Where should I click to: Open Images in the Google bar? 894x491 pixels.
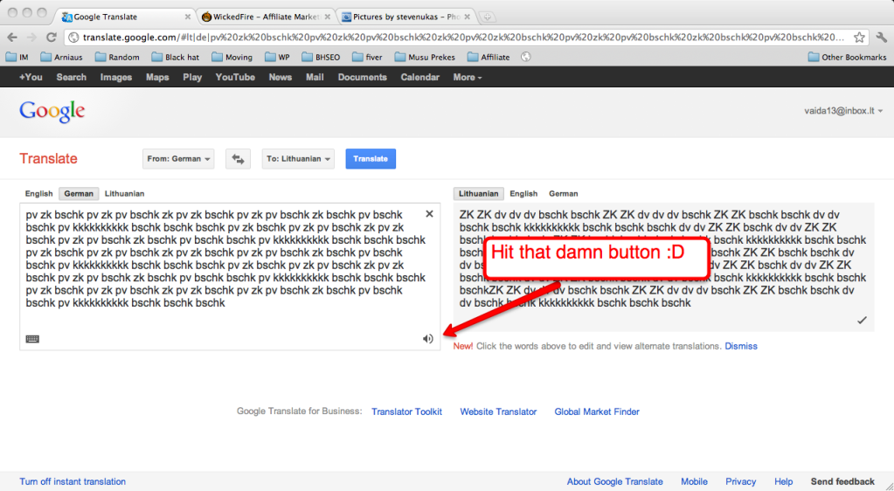coord(116,77)
